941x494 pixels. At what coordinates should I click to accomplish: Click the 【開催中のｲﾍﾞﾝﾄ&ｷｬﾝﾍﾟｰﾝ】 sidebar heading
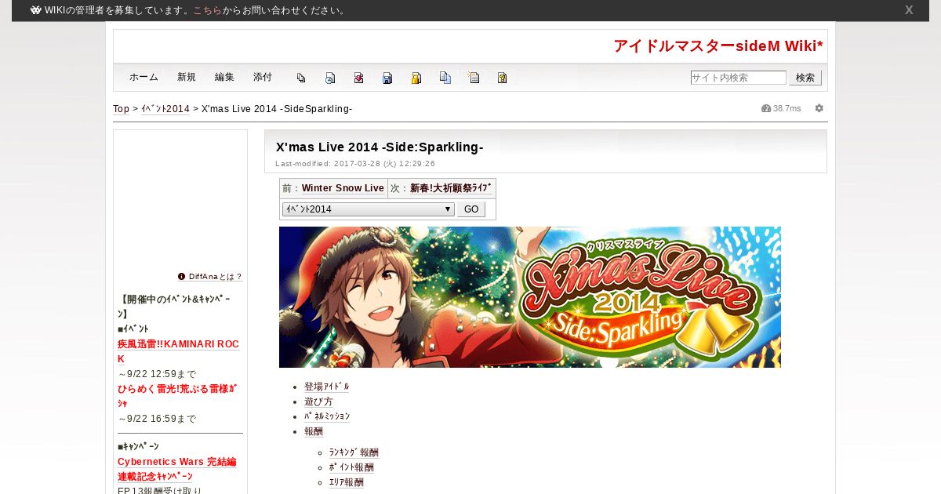click(x=174, y=307)
